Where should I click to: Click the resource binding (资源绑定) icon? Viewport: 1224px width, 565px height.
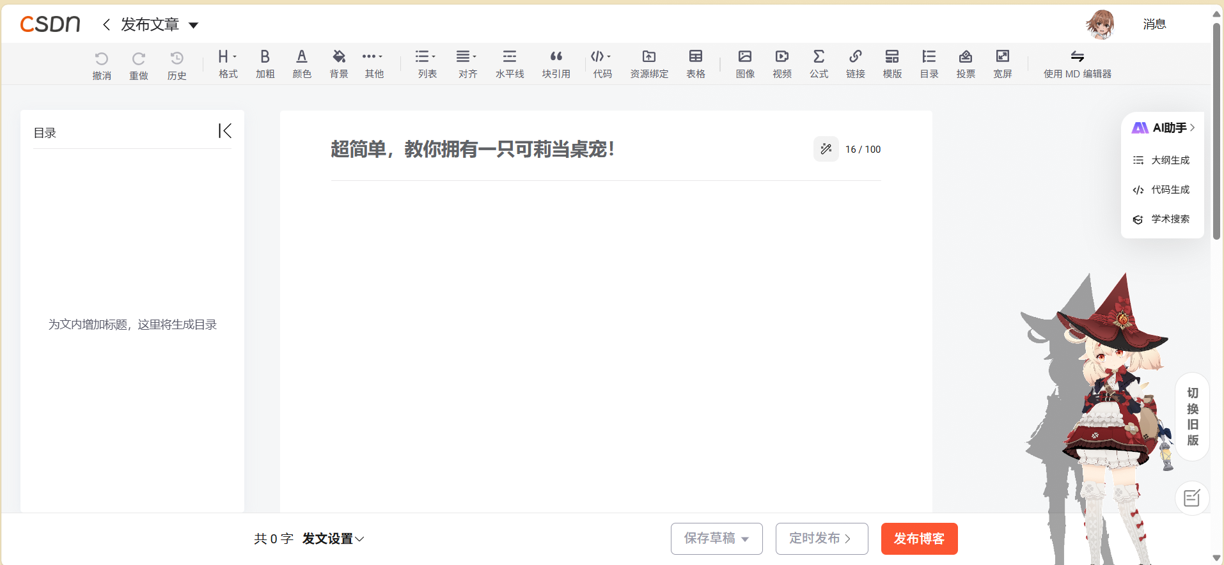coord(649,56)
